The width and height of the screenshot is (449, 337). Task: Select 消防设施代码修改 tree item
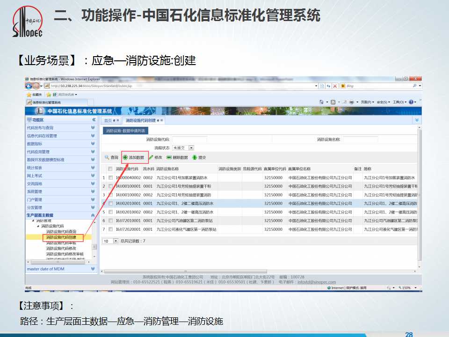(x=61, y=249)
